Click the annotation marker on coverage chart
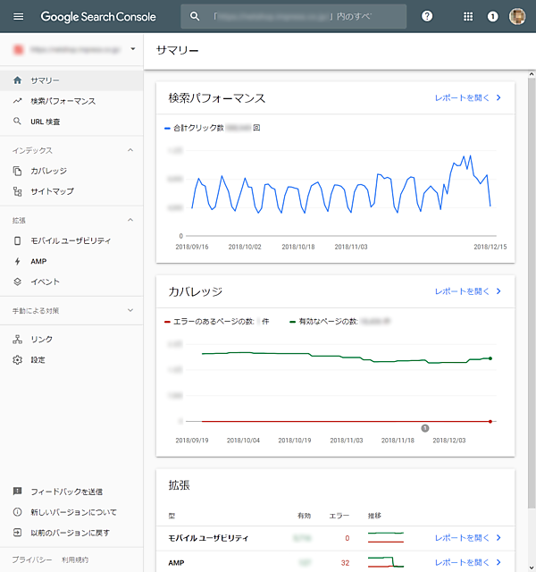Viewport: 536px width, 572px height. (425, 428)
